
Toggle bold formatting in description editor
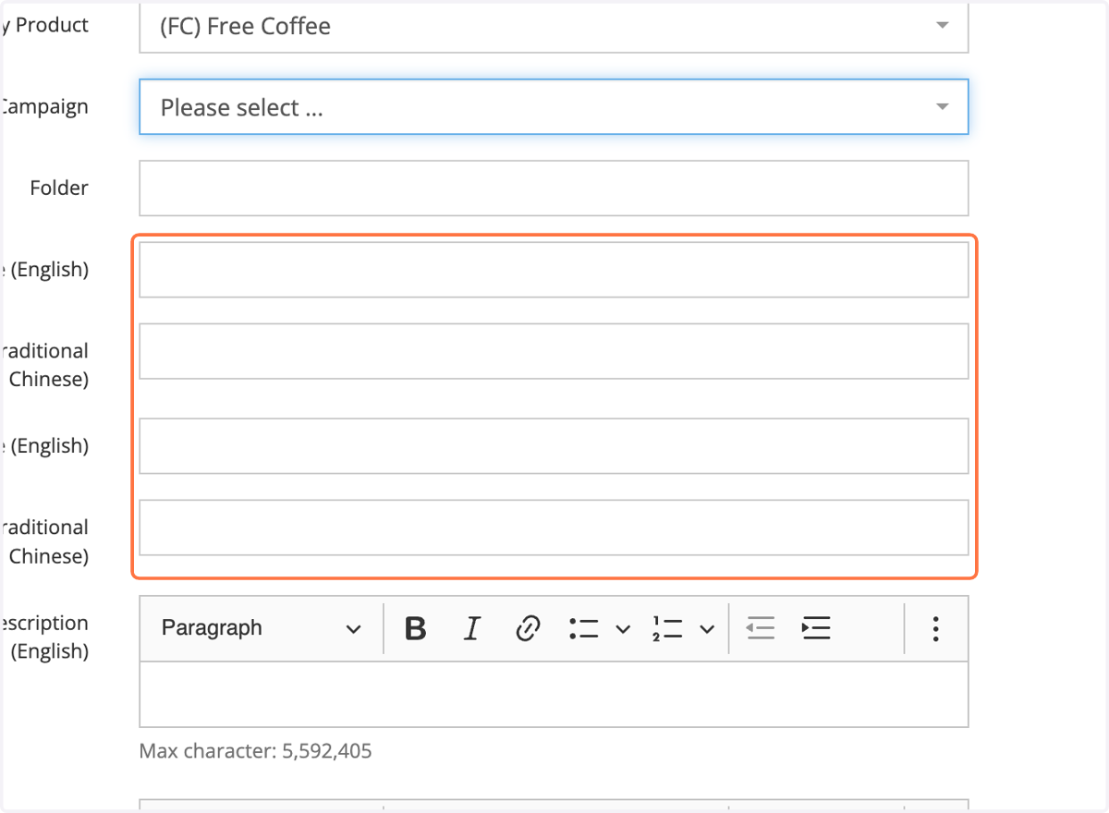(x=416, y=629)
